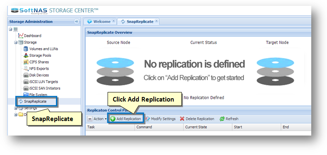This screenshot has height=155, width=327.
Task: Click the server icon at tree root
Action: [x=16, y=29]
